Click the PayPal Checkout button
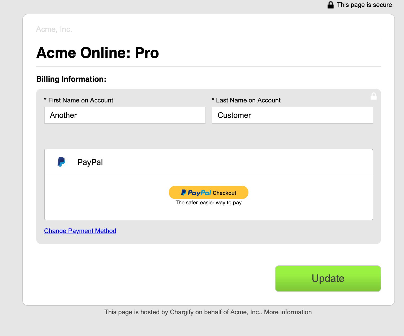Viewport: 404px width, 336px height. [209, 192]
